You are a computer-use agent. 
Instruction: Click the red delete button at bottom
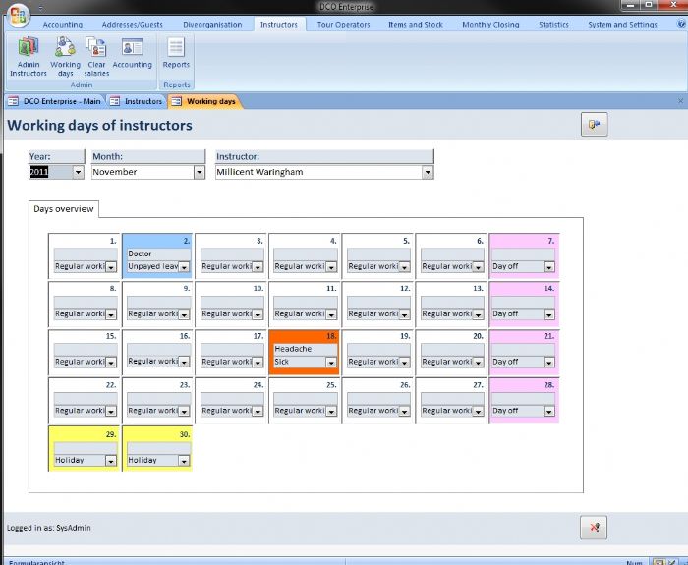(594, 527)
